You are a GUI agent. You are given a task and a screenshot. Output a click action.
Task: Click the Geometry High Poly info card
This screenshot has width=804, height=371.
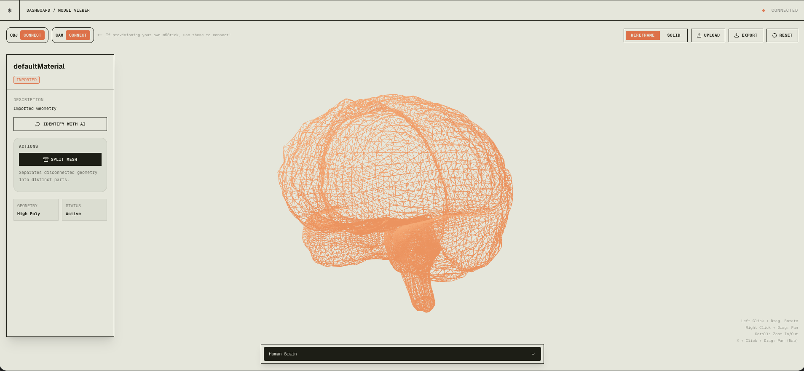point(36,210)
